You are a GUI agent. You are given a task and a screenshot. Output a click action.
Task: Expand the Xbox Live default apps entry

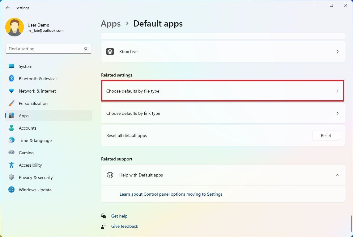pyautogui.click(x=338, y=52)
